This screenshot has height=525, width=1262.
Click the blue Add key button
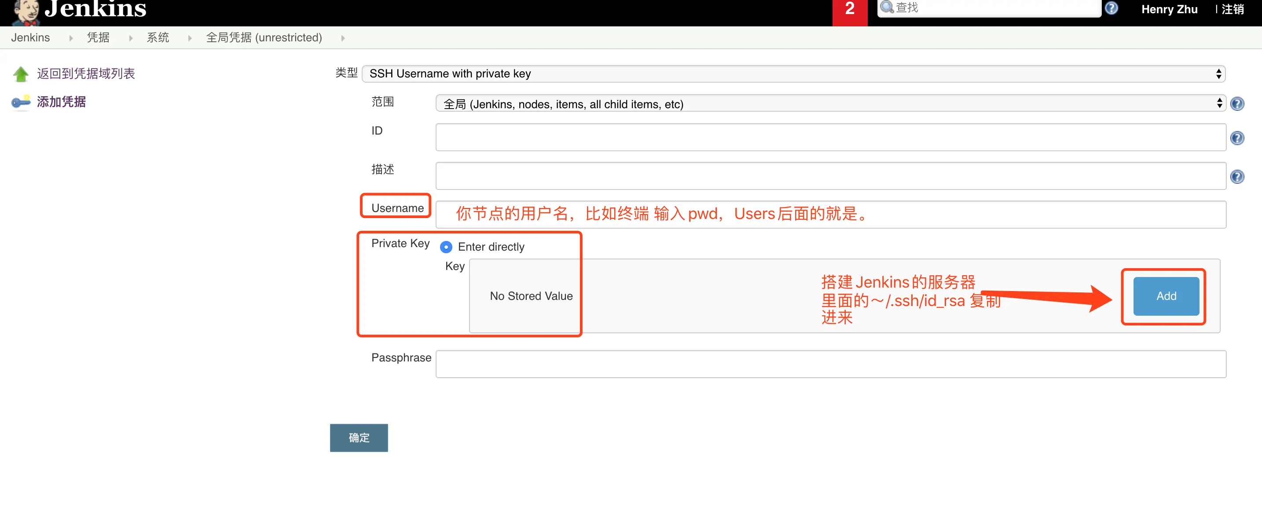pyautogui.click(x=1166, y=296)
